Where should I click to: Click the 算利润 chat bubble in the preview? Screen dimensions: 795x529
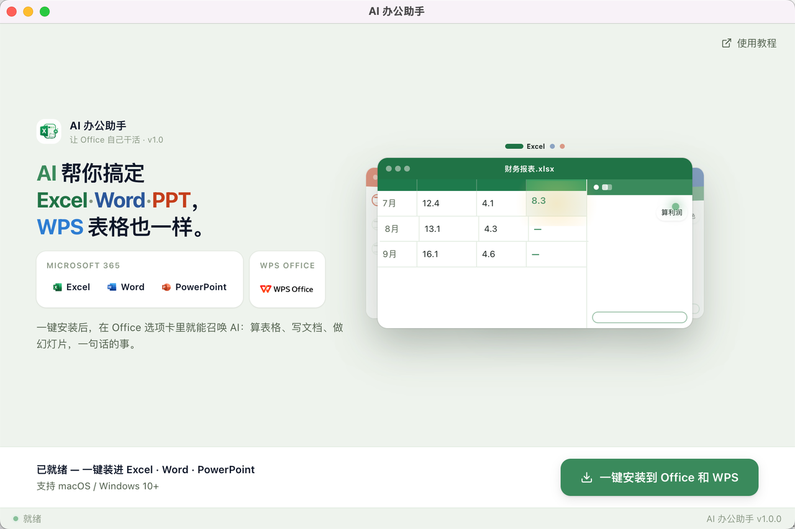[x=671, y=212]
